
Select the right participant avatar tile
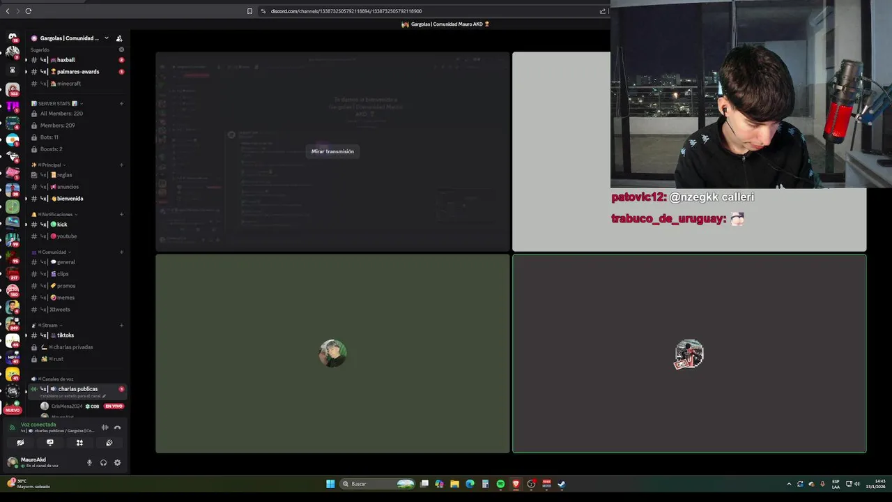click(689, 354)
